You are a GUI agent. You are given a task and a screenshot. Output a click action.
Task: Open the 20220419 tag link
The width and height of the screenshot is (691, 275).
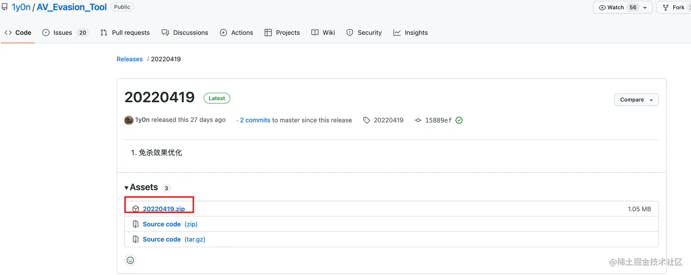[x=388, y=120]
